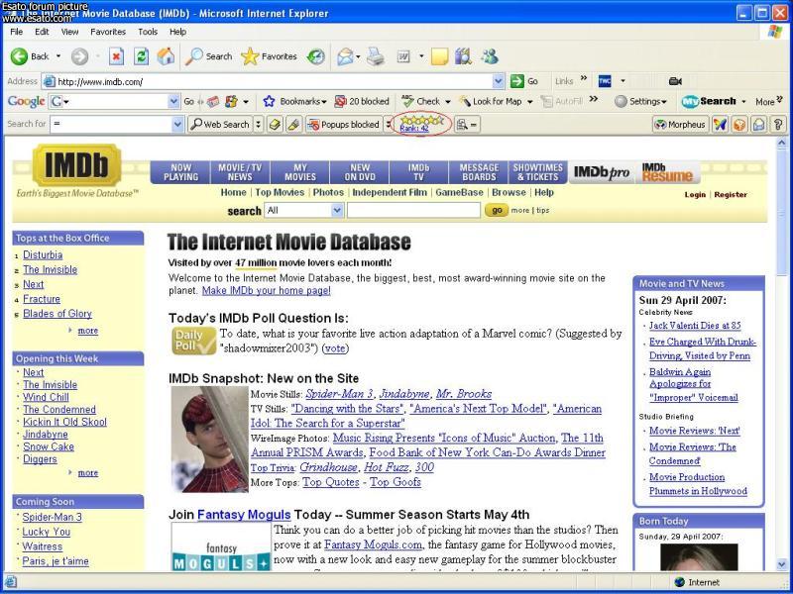
Task: Select the IMDb 'Message Boards' tab
Action: tap(479, 172)
